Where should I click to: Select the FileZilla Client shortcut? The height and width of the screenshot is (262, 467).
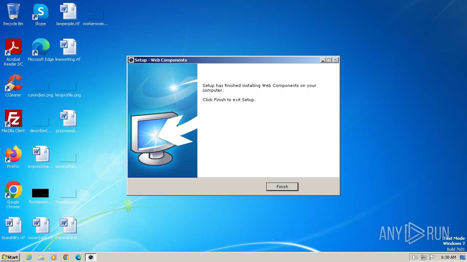coord(13,122)
